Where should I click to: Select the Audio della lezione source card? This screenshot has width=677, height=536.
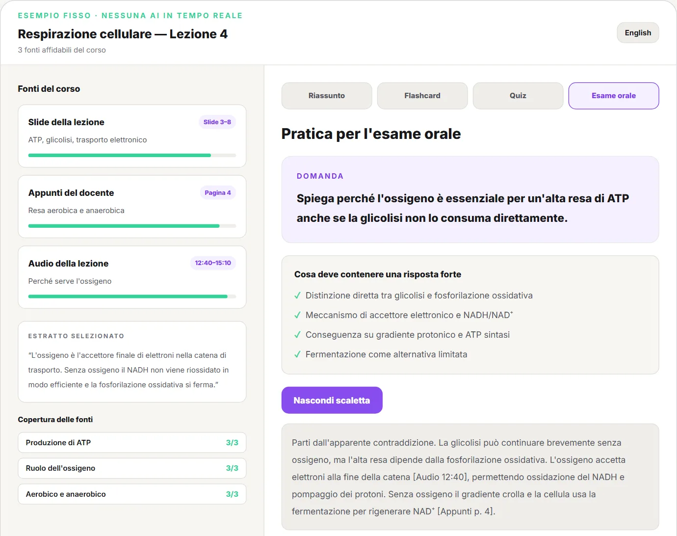point(132,277)
